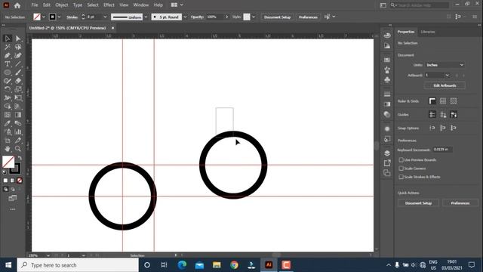Open stroke weight dropdown
Image resolution: width=483 pixels, height=272 pixels.
105,17
